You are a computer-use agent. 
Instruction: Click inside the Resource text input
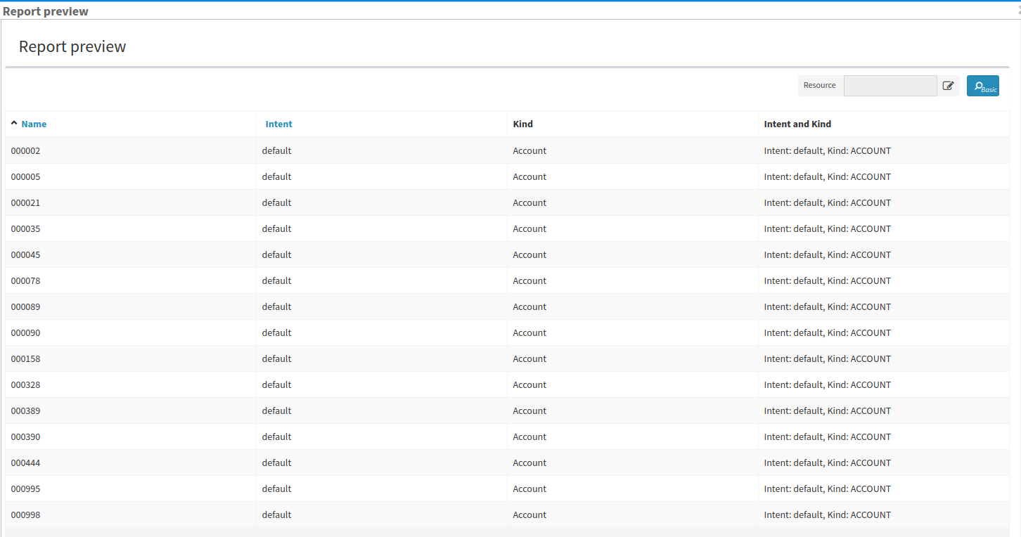(x=890, y=85)
